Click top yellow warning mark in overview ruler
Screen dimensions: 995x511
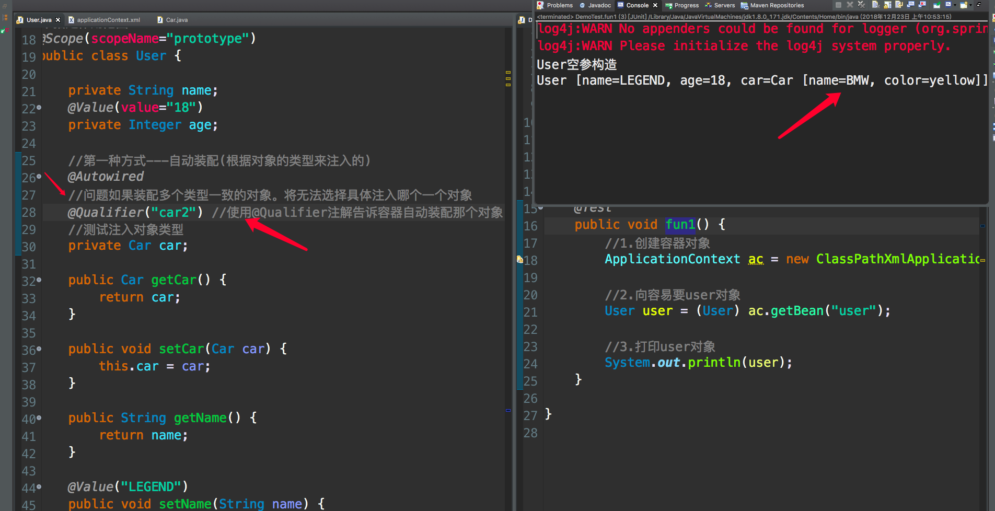(507, 72)
